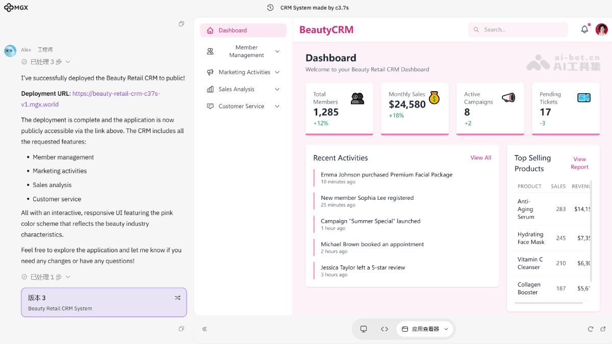
Task: Click shuffle icon on version 3 card
Action: 177,298
